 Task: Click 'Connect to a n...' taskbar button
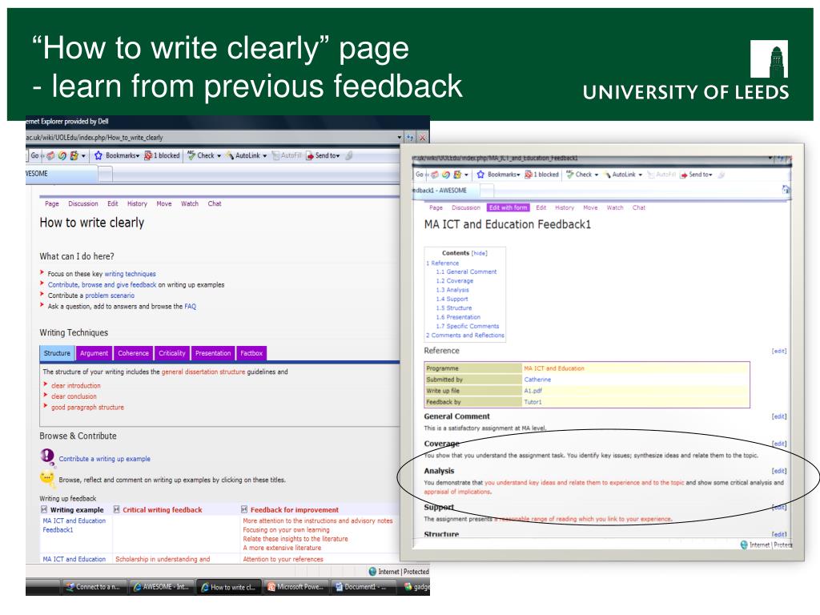pyautogui.click(x=93, y=587)
